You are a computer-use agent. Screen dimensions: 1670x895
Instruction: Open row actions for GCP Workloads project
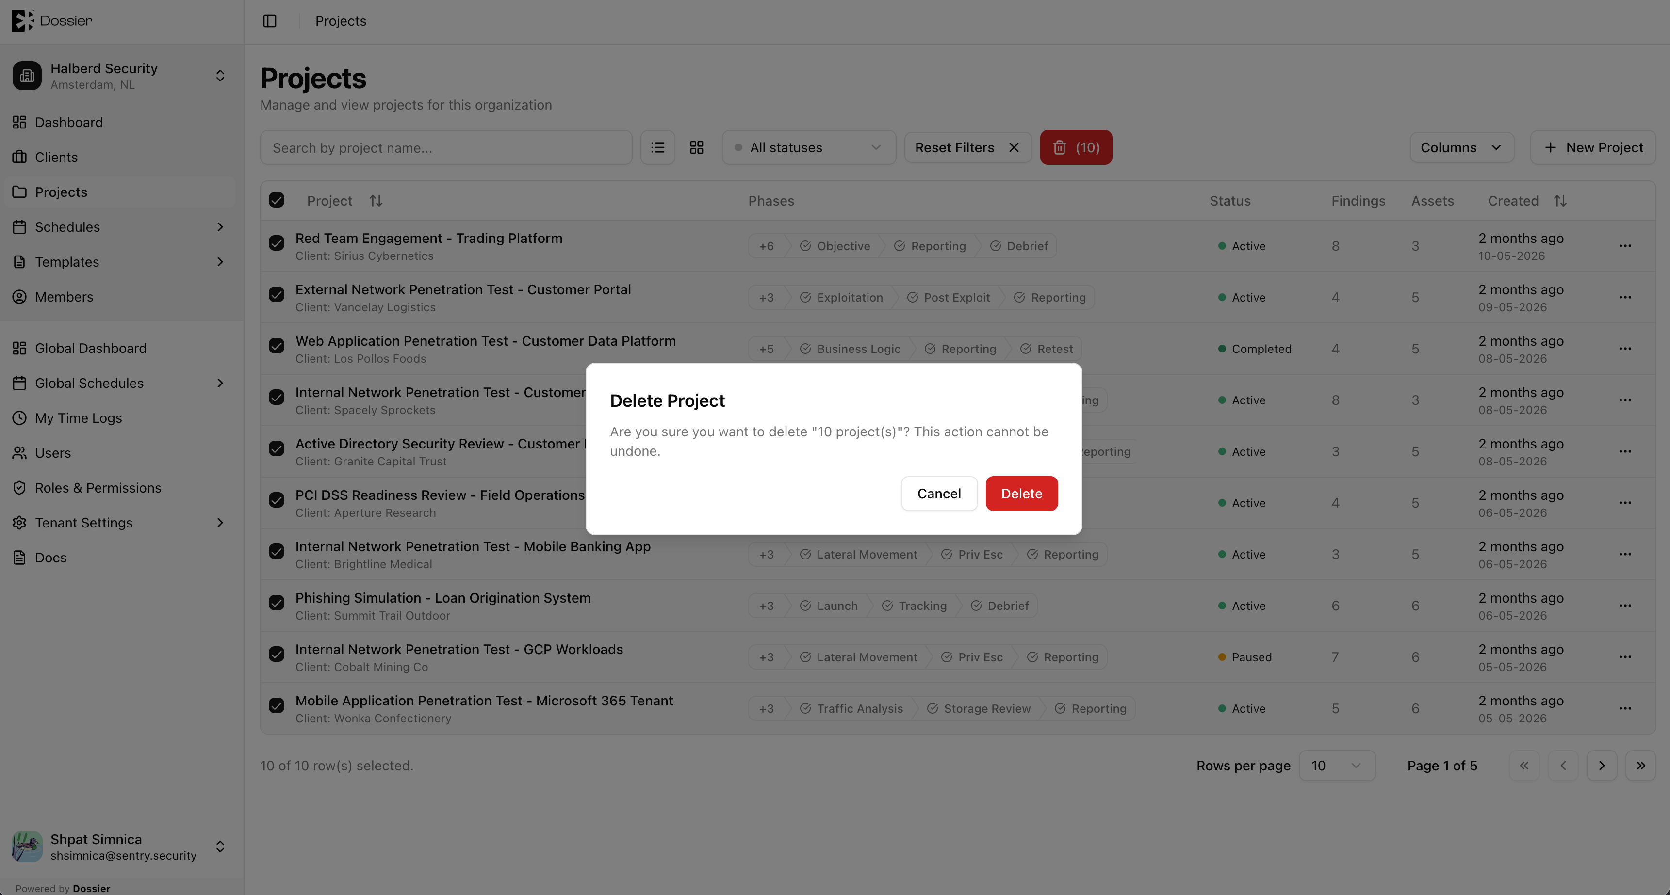1624,656
